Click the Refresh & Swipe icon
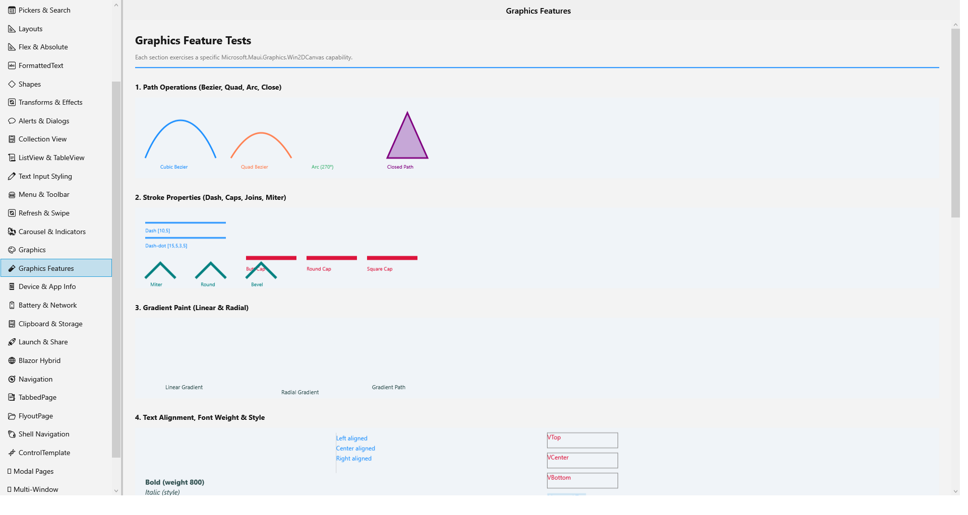The width and height of the screenshot is (968, 515). [x=12, y=213]
